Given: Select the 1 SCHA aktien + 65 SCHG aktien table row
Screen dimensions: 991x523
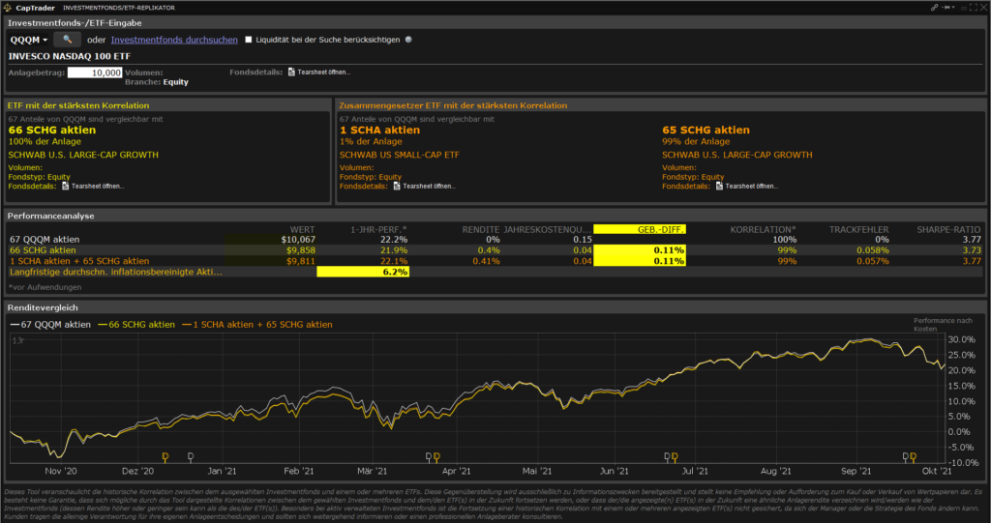Looking at the screenshot, I should (495, 261).
